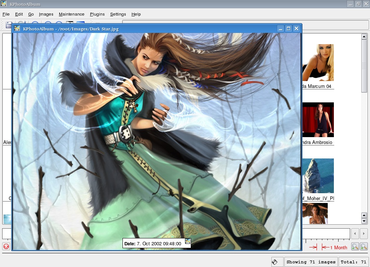Screen dimensions: 370x267
Task: Close the Dark Star.jpg viewer window
Action: click(x=296, y=29)
